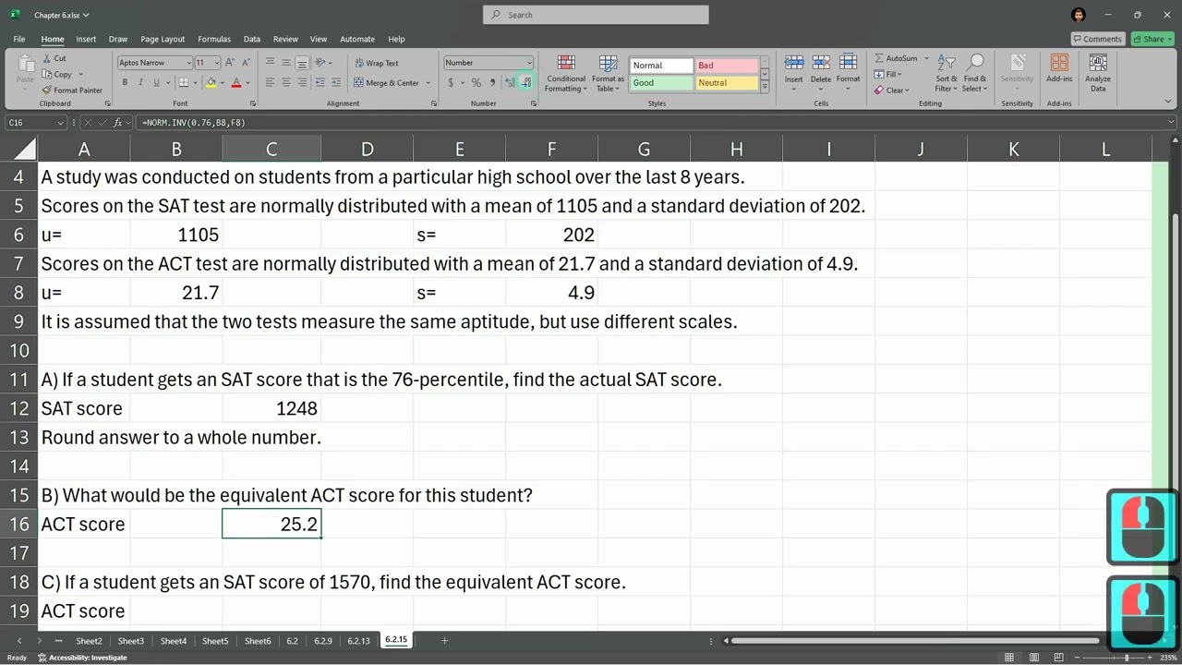Toggle Italic formatting
This screenshot has width=1182, height=665.
[140, 83]
